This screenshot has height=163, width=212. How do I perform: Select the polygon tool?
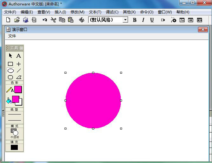(19, 77)
